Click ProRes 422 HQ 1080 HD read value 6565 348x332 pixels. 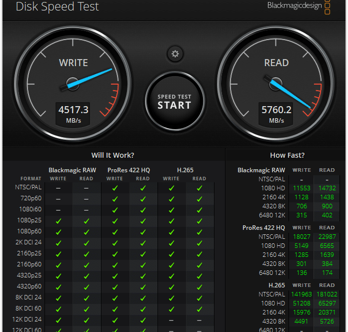coord(327,246)
